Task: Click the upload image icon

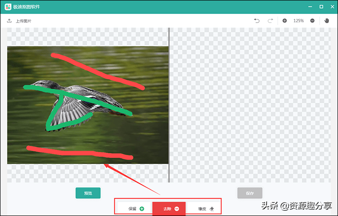Action: [x=9, y=21]
